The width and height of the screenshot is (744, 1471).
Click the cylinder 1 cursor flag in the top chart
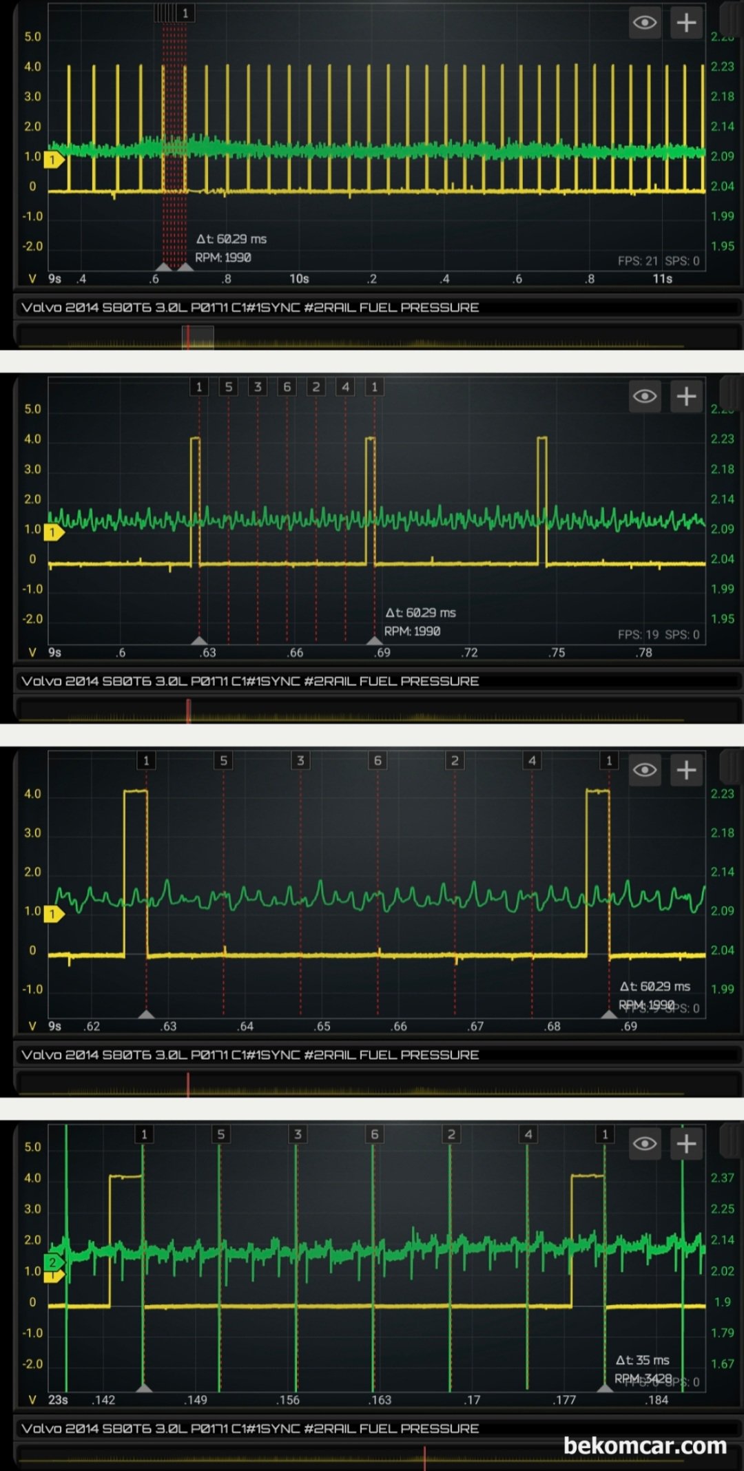(x=185, y=13)
